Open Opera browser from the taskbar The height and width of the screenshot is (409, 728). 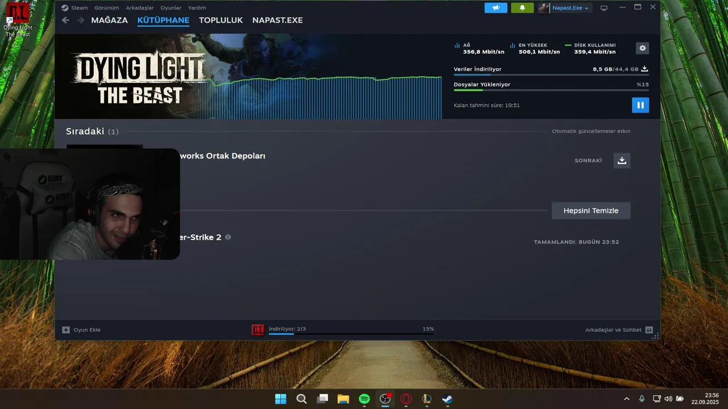(406, 399)
